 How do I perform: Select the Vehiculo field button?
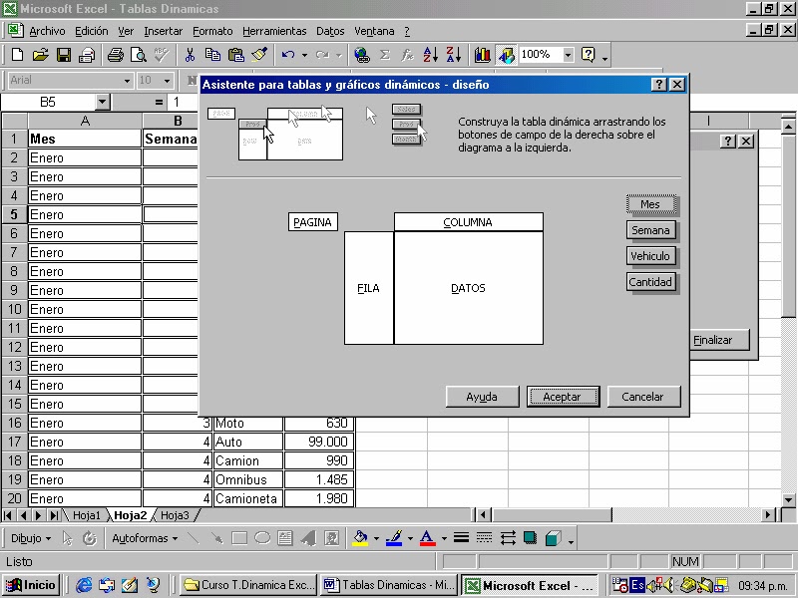(651, 256)
